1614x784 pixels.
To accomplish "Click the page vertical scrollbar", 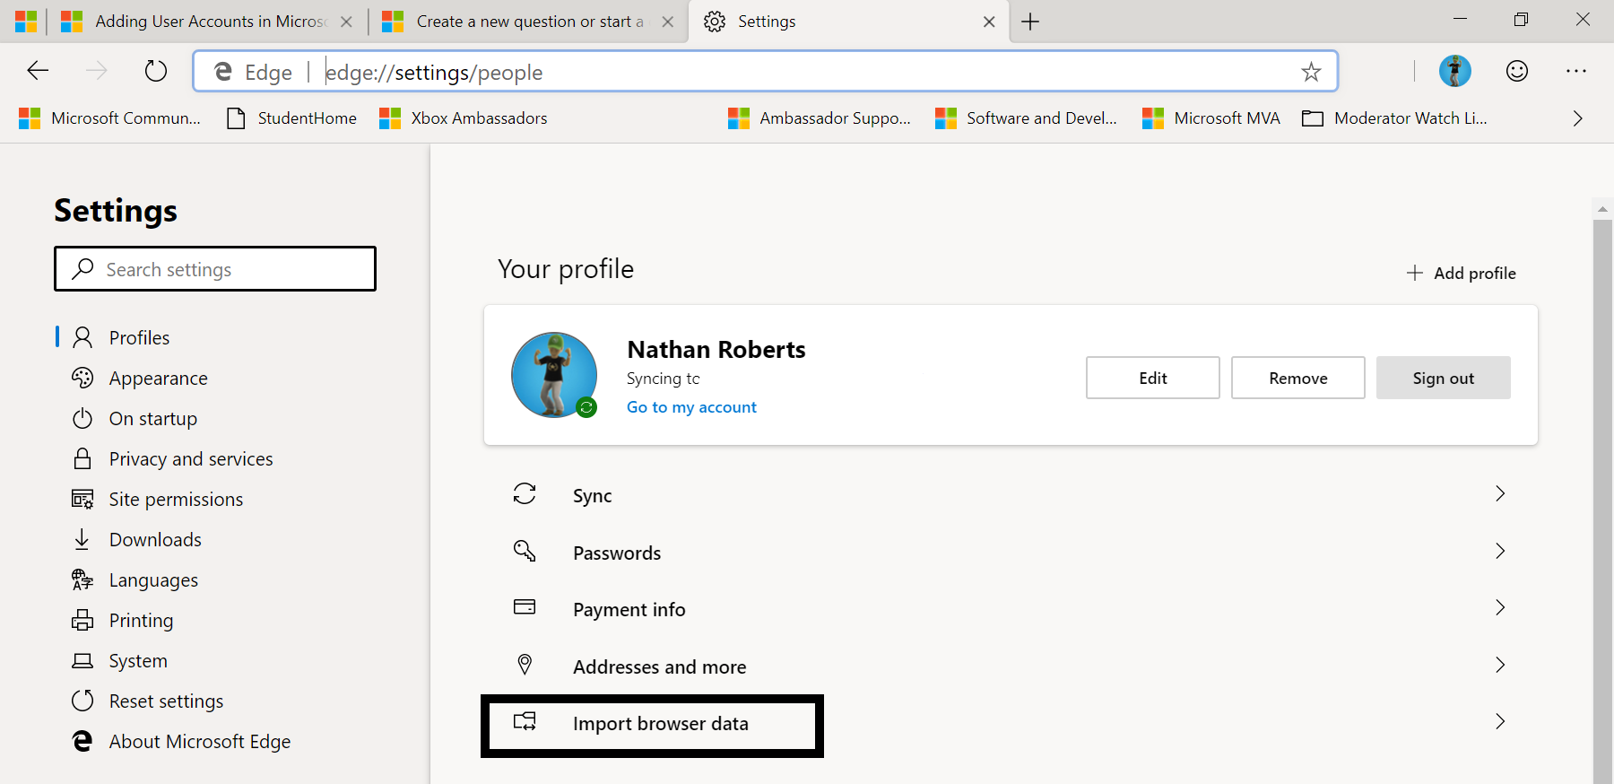I will click(x=1602, y=501).
